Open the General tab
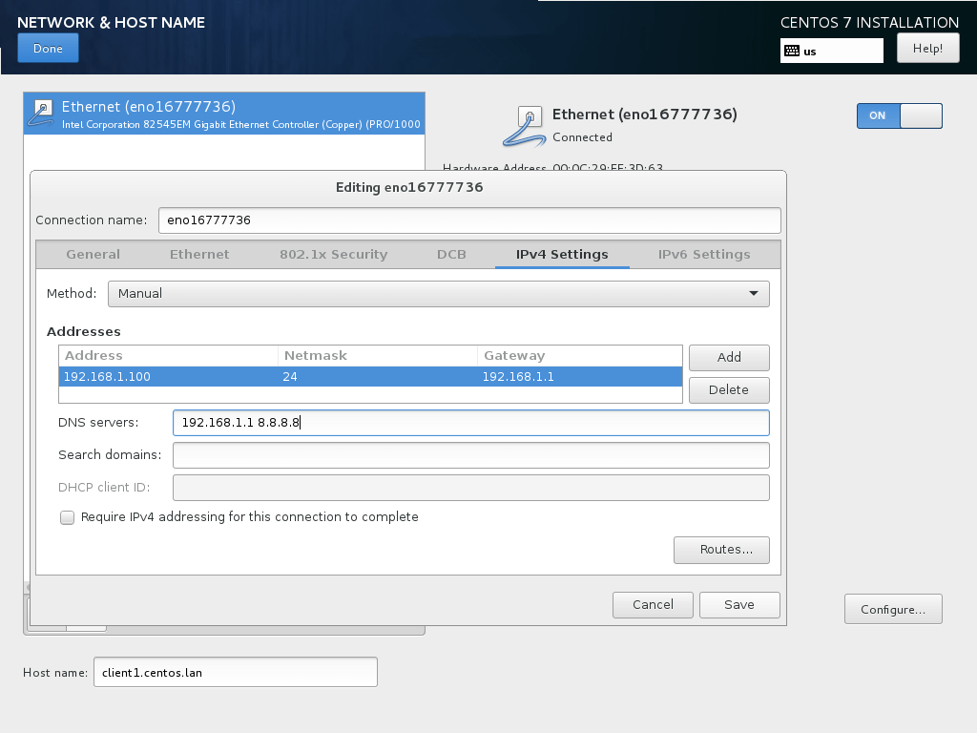The image size is (977, 733). (x=93, y=254)
